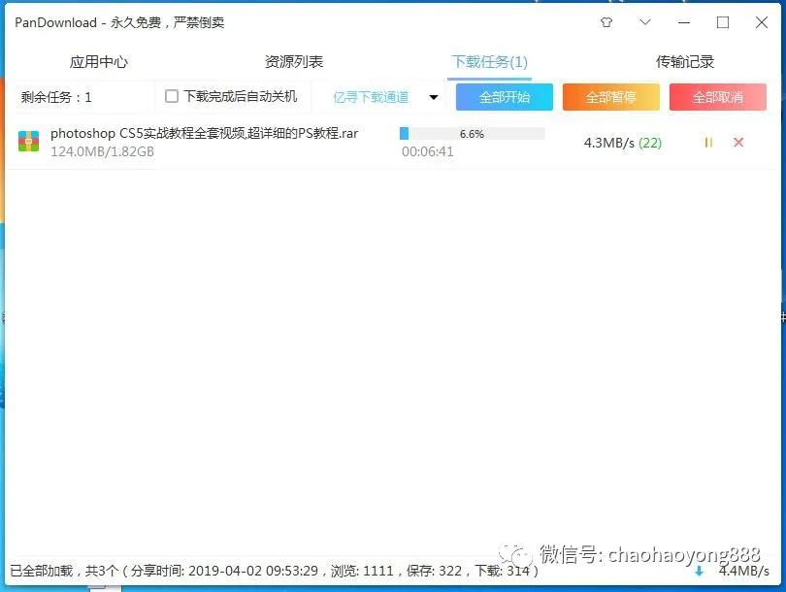Expand the title bar chevron menu
Screen dimensions: 786x592
pyautogui.click(x=645, y=21)
